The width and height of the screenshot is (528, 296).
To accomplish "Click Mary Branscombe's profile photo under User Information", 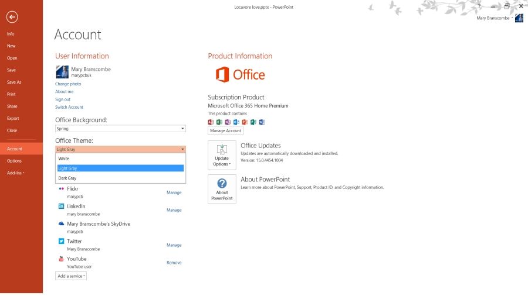I will pyautogui.click(x=62, y=72).
